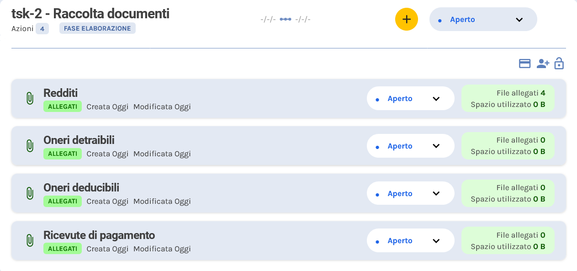Select the FASE ELABORAZIONE tag
Viewport: 577px width, 271px height.
click(97, 28)
